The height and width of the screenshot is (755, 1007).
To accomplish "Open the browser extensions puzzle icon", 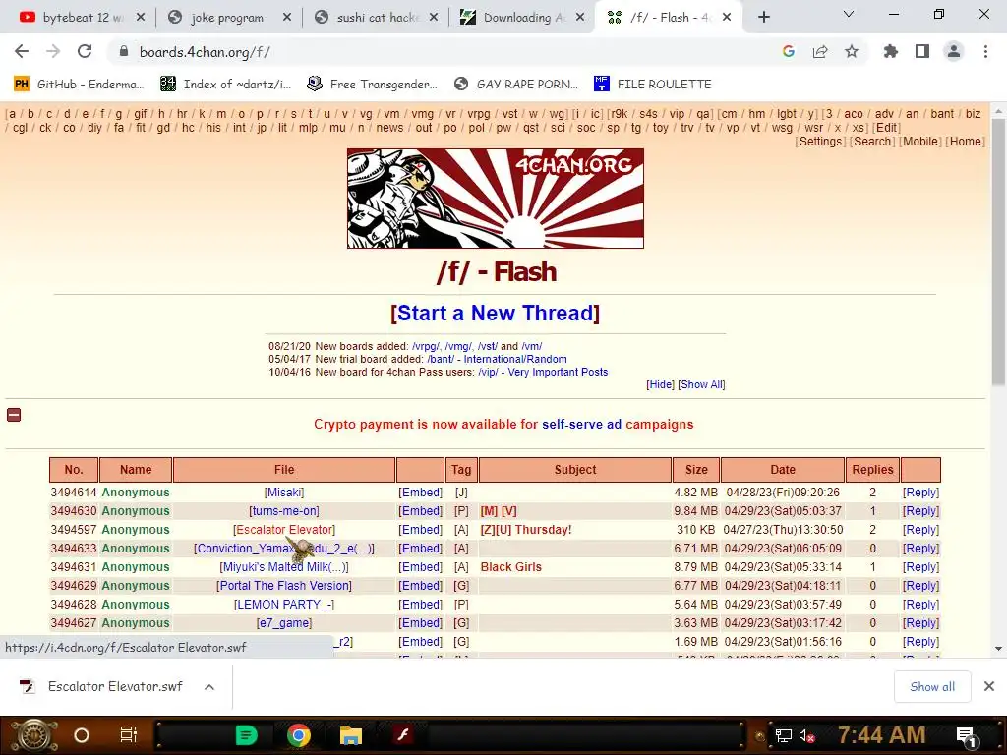I will click(x=890, y=51).
